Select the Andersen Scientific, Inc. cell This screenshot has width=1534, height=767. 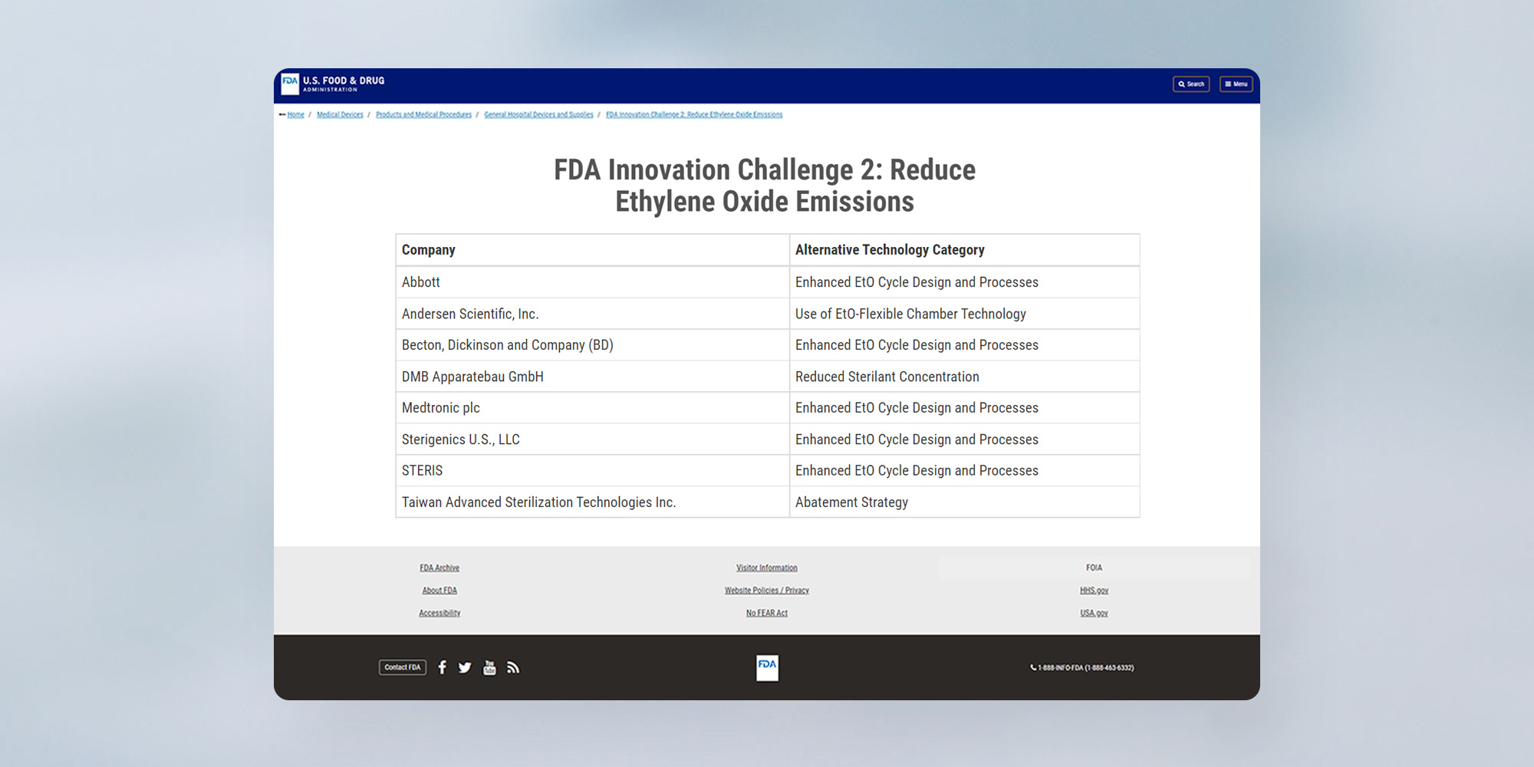pyautogui.click(x=593, y=314)
